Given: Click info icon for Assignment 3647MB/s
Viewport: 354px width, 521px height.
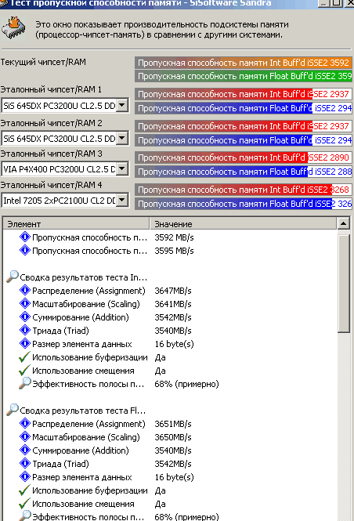Looking at the screenshot, I should 25,291.
